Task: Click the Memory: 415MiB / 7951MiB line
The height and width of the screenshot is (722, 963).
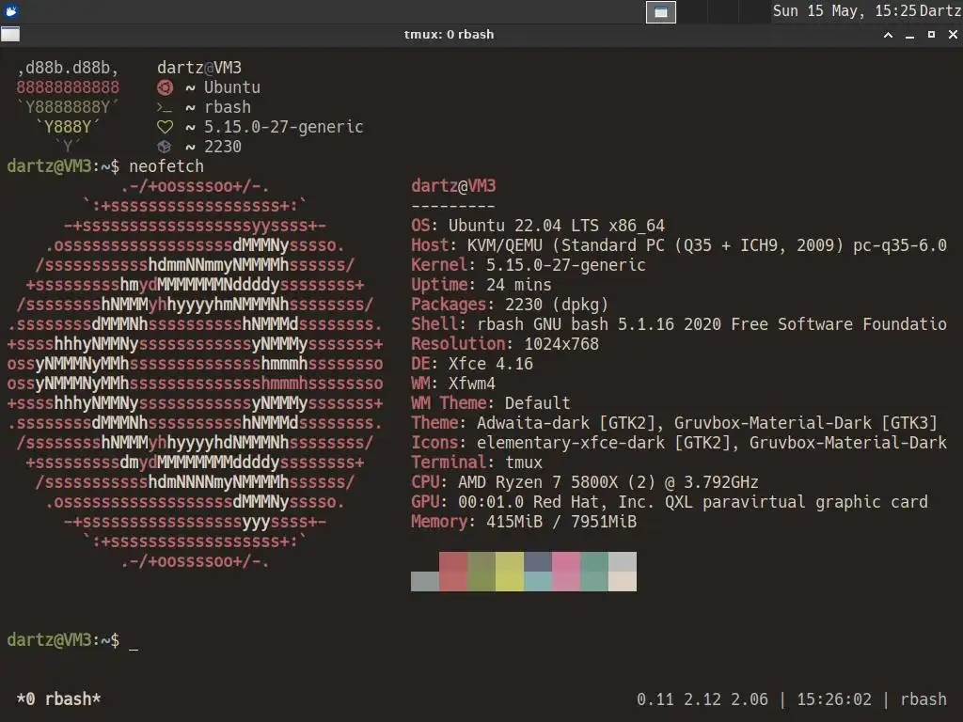Action: coord(524,521)
